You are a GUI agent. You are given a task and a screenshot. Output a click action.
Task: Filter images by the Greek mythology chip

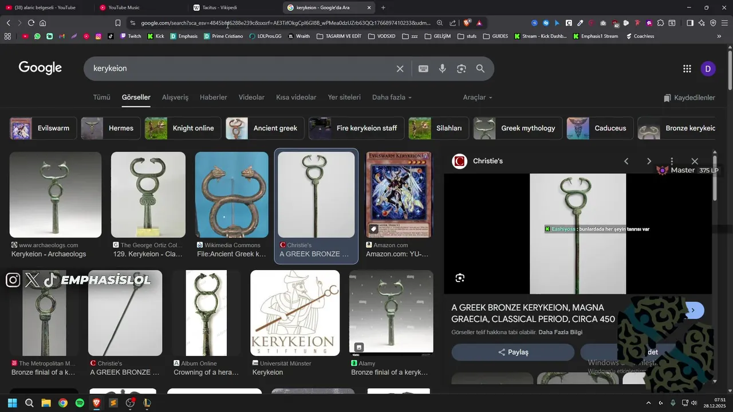[518, 128]
